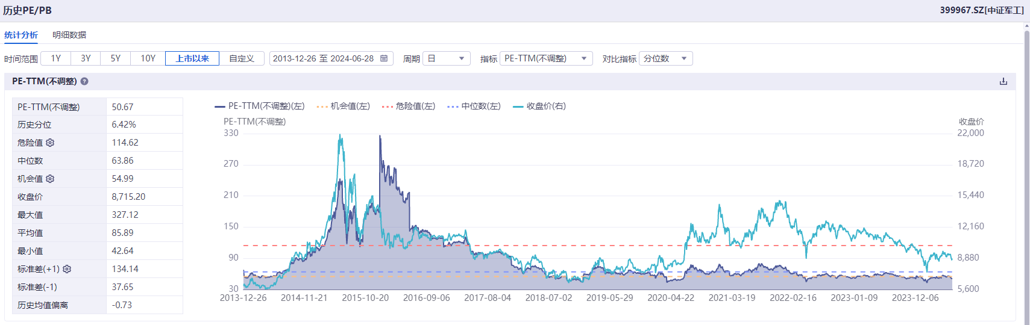Click the calendar icon in date range field

coord(384,58)
